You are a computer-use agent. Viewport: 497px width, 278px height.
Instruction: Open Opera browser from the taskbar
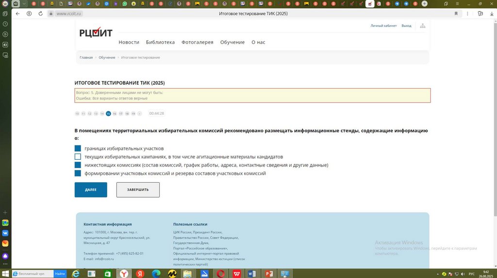pos(221,274)
